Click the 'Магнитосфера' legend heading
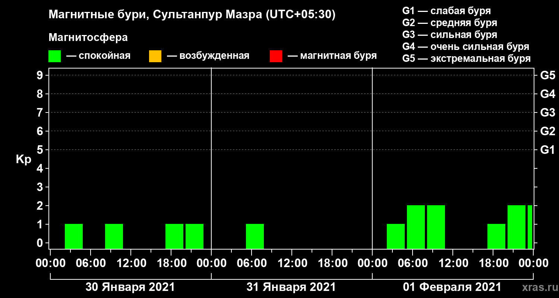 pyautogui.click(x=88, y=38)
